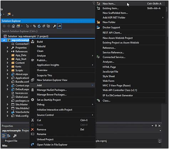Click the Back arrow in Solution Explorer toolbar

4,26
